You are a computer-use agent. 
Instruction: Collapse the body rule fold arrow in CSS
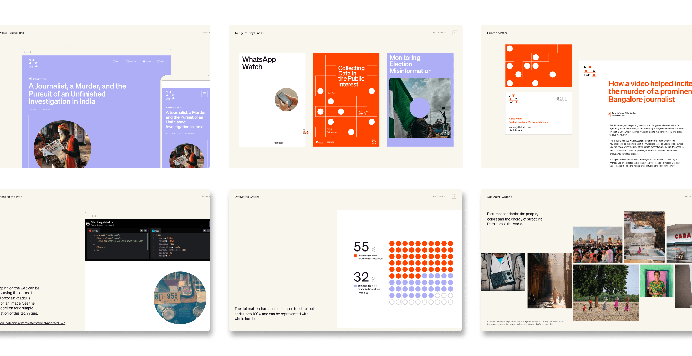click(155, 235)
